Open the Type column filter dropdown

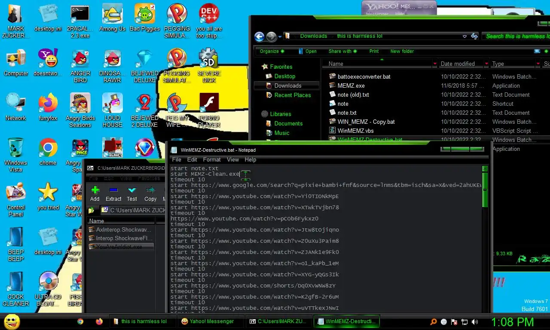click(x=538, y=64)
